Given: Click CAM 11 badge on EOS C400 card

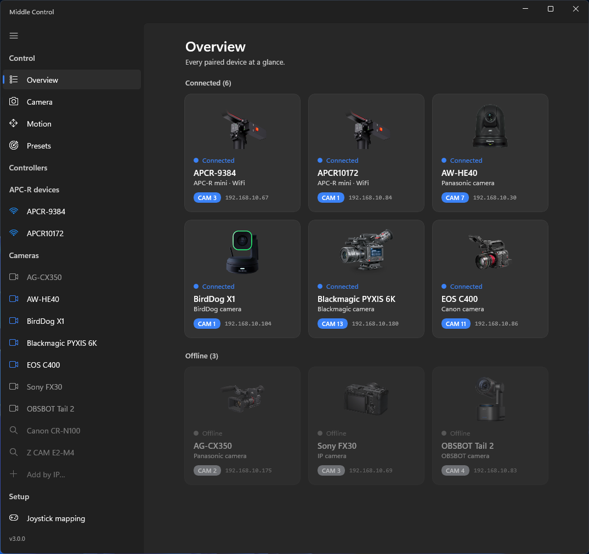Looking at the screenshot, I should (456, 324).
